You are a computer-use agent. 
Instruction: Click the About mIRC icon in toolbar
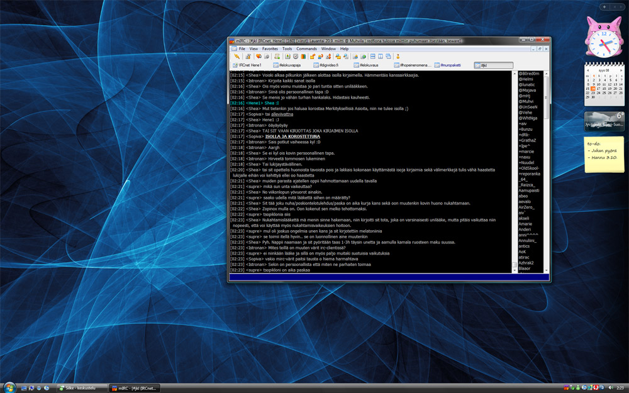398,57
